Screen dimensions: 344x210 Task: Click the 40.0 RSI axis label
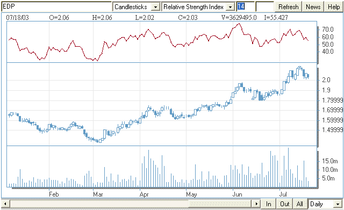(327, 52)
